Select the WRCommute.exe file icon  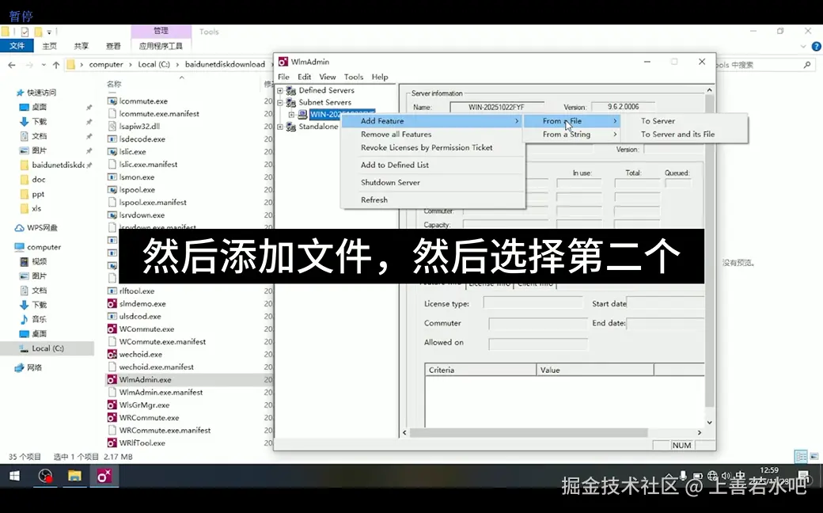[112, 417]
